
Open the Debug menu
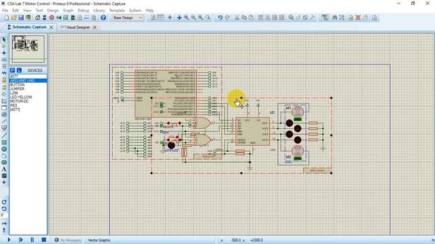click(x=83, y=11)
